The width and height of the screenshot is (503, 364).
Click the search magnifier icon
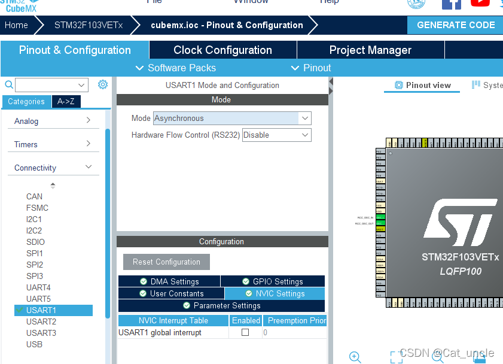point(9,85)
